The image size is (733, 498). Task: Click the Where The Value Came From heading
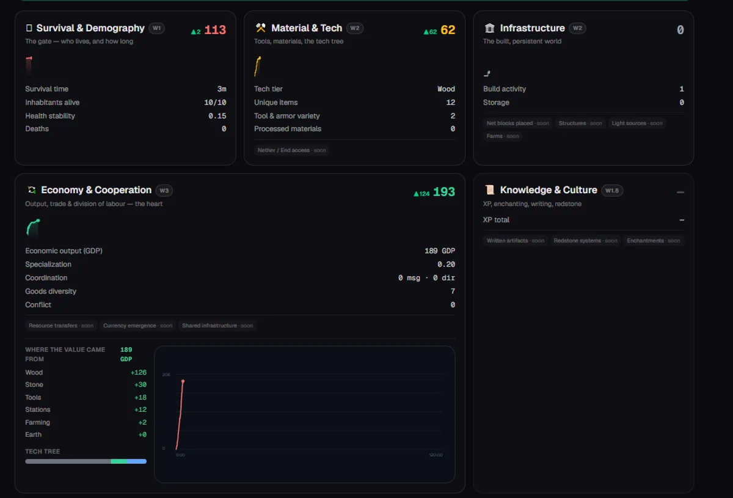point(65,354)
